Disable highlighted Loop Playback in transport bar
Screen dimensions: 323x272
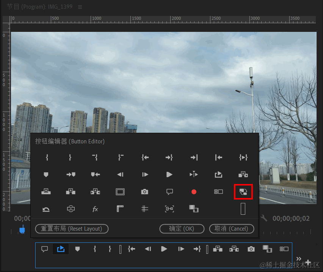pyautogui.click(x=61, y=249)
